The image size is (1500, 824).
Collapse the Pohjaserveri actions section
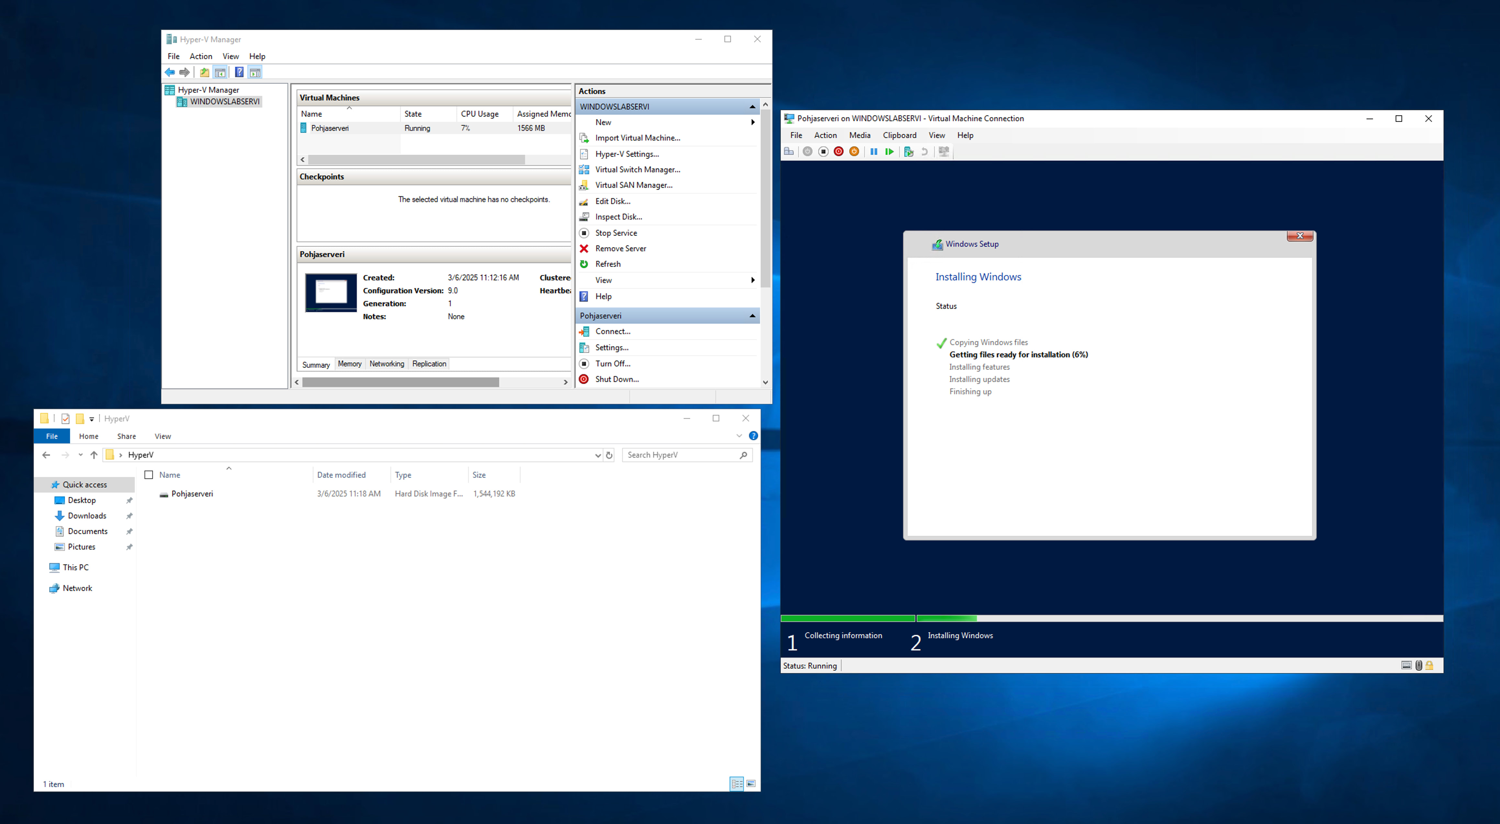click(x=752, y=316)
